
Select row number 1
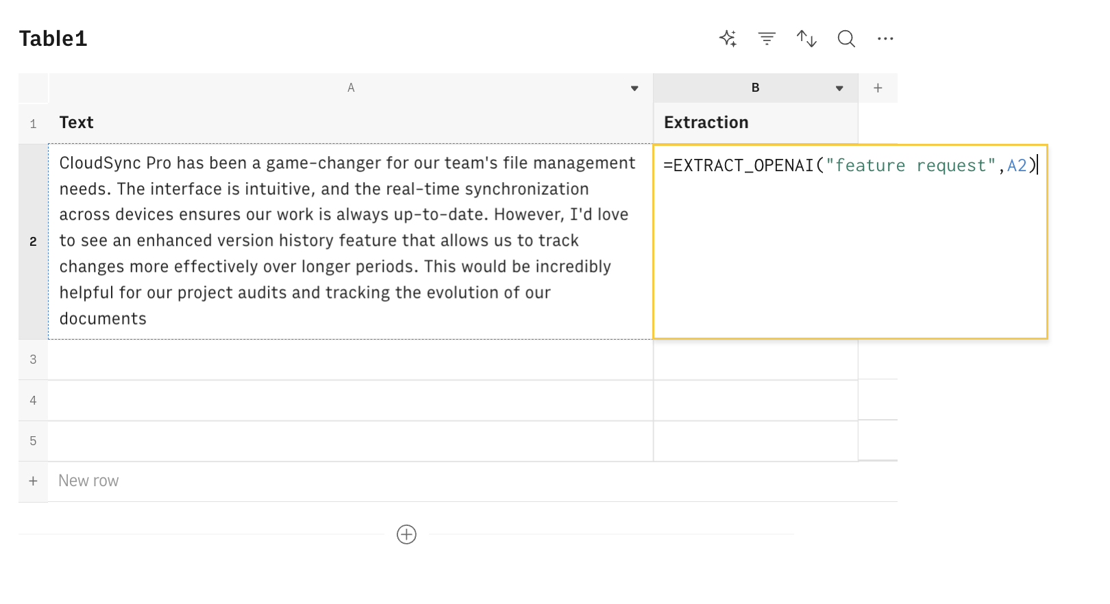(x=33, y=123)
